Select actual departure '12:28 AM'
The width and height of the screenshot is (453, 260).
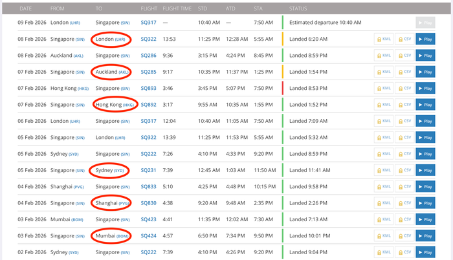[237, 39]
